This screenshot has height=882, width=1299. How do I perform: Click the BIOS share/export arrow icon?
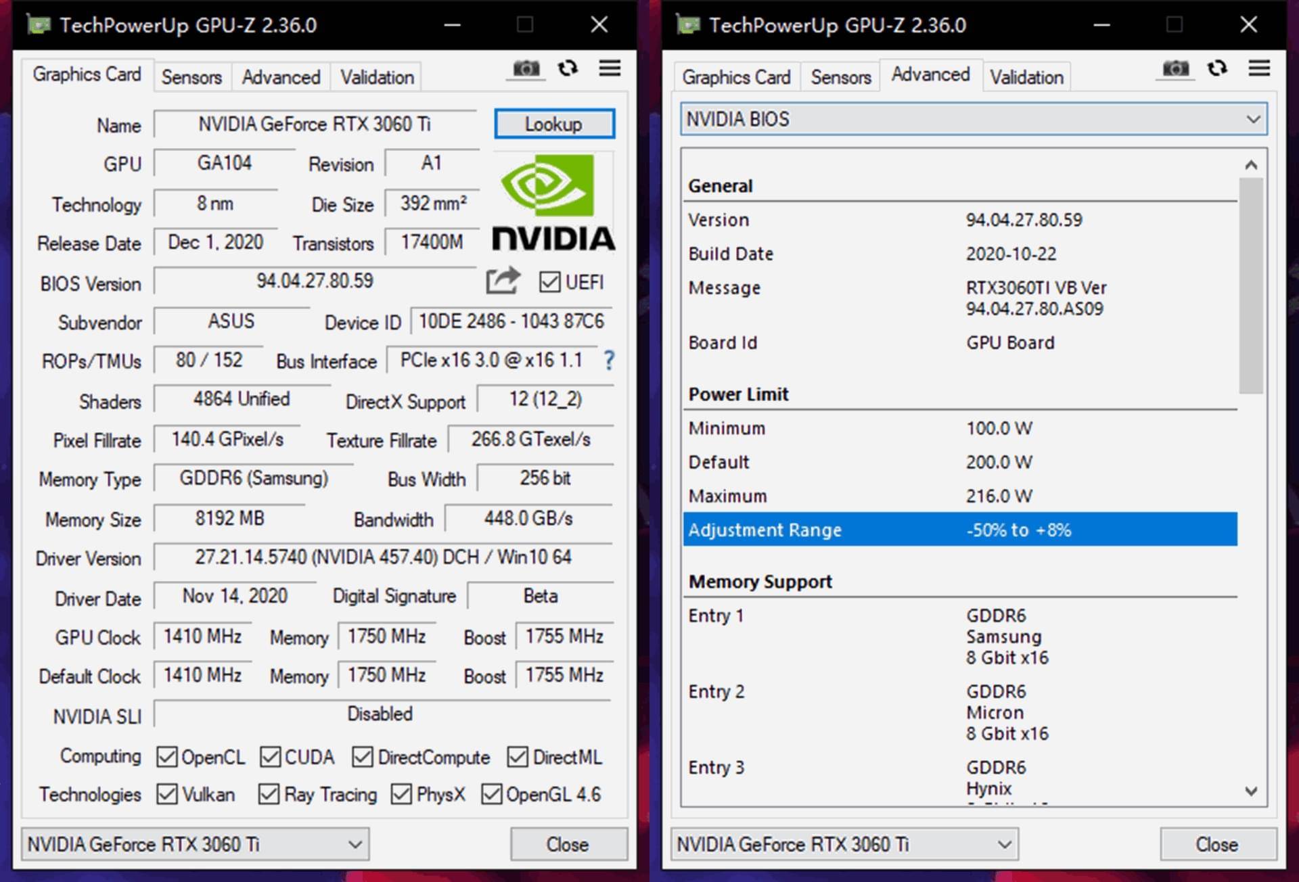[503, 280]
